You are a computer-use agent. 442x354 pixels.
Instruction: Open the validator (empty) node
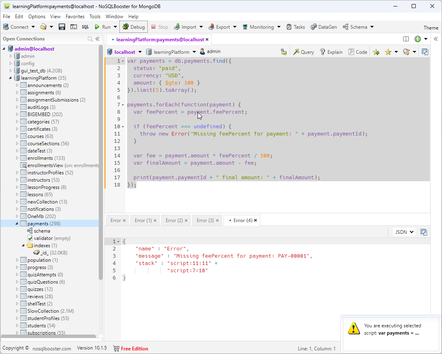click(x=49, y=238)
